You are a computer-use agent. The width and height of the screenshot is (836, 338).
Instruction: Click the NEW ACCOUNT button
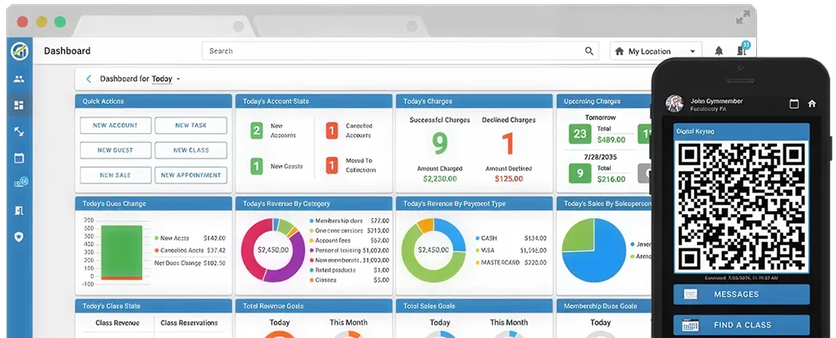tap(116, 125)
